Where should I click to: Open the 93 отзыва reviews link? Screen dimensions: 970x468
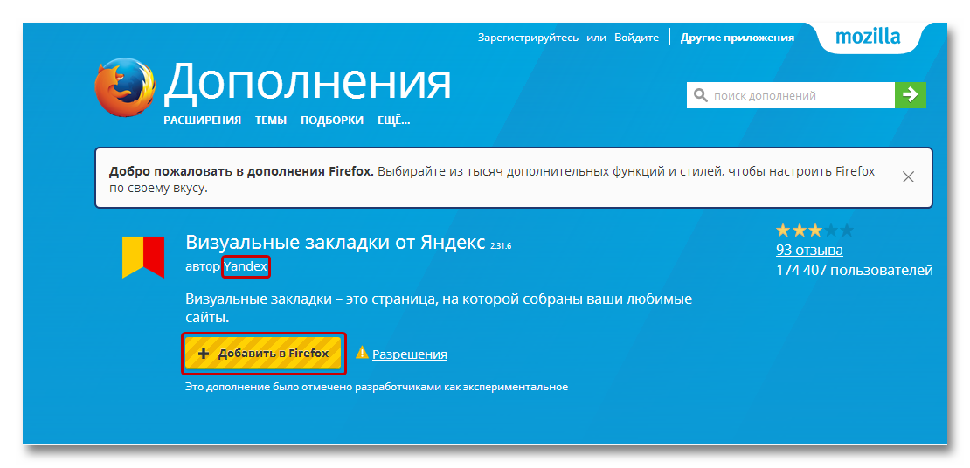coord(809,251)
